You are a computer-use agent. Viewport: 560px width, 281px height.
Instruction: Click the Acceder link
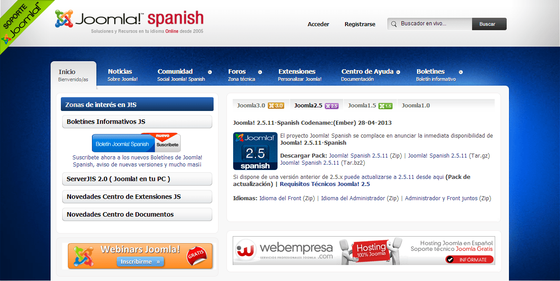pyautogui.click(x=318, y=24)
